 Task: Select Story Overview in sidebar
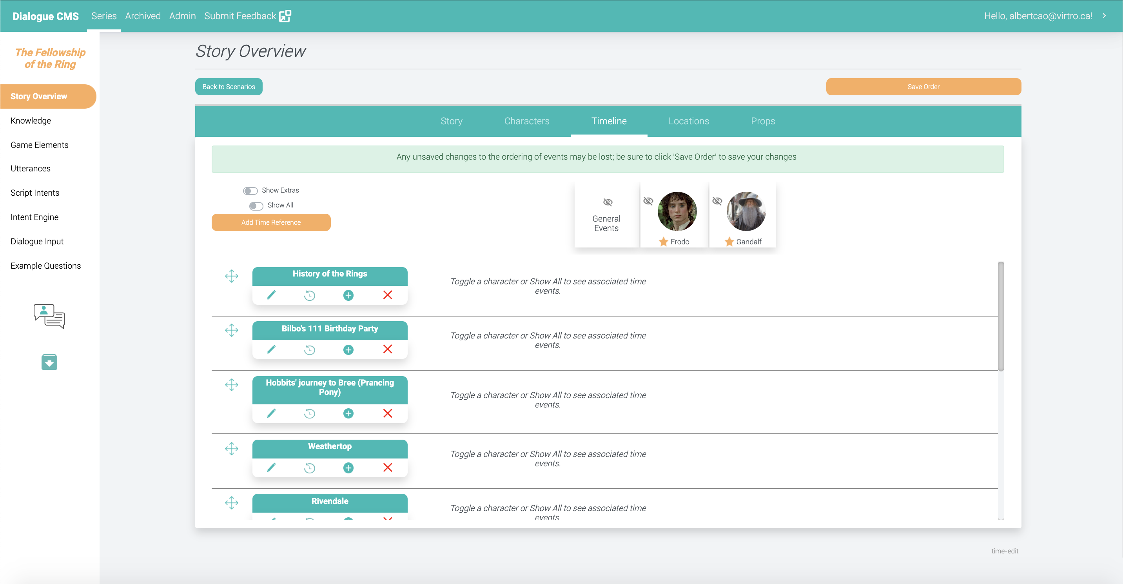pos(48,96)
